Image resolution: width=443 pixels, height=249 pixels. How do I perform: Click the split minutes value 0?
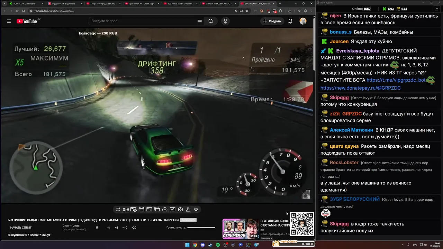(97, 228)
